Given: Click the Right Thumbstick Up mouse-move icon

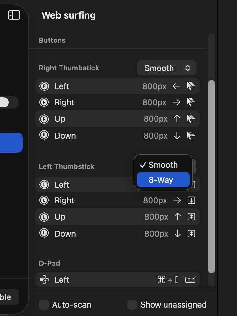Looking at the screenshot, I should click(191, 119).
